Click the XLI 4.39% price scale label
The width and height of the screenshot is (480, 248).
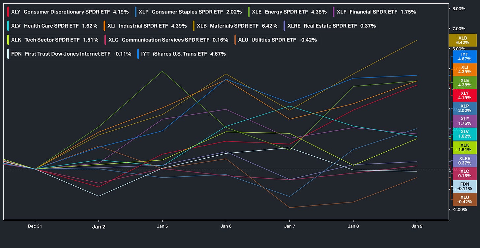pyautogui.click(x=465, y=70)
